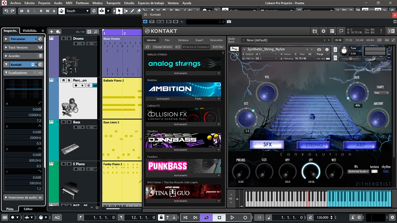The width and height of the screenshot is (397, 223).
Task: Click the A-Z sort button
Action: (178, 47)
